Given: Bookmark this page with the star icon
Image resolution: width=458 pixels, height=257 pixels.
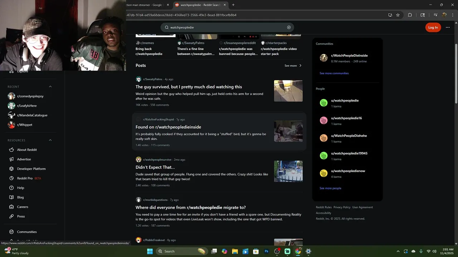Looking at the screenshot, I should click(398, 15).
